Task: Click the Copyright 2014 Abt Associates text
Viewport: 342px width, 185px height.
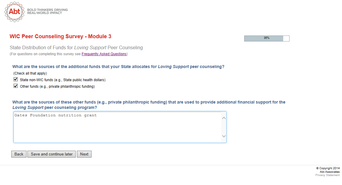Action: point(328,170)
